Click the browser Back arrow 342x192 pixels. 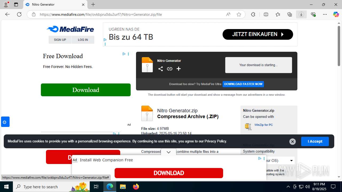(7, 14)
